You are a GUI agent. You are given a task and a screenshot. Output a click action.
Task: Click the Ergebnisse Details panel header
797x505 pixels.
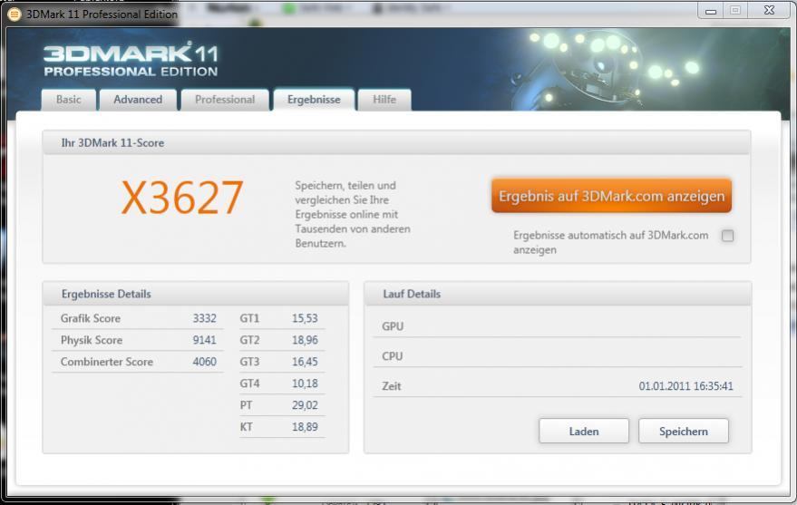pyautogui.click(x=196, y=294)
